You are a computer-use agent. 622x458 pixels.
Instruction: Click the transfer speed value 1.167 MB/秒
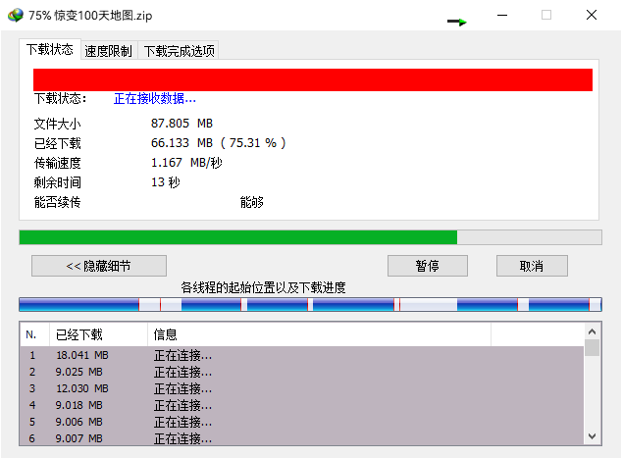pos(186,163)
